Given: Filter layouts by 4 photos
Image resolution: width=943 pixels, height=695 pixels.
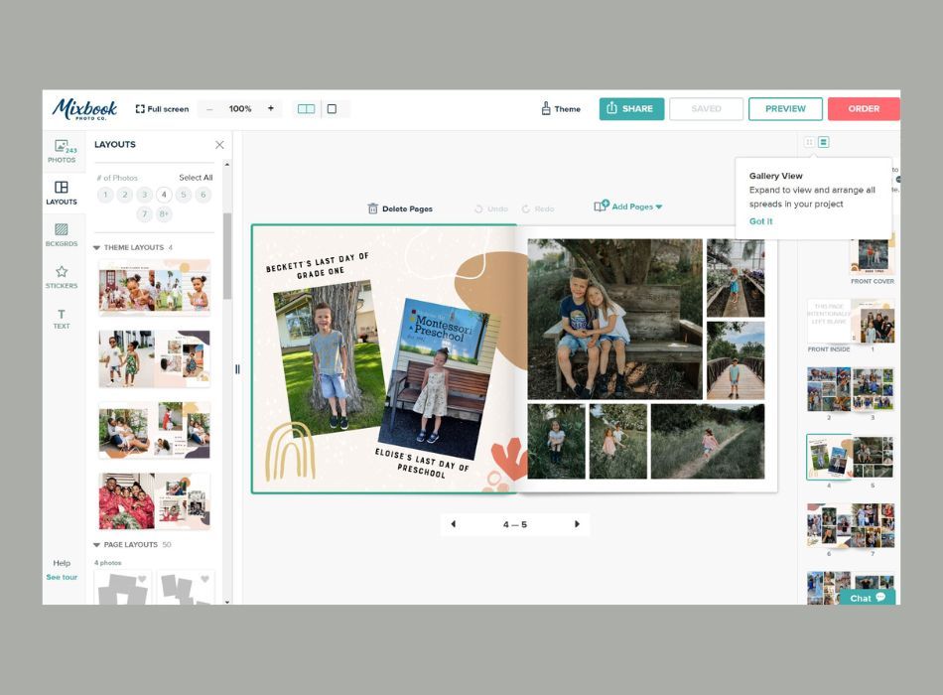Looking at the screenshot, I should (164, 195).
